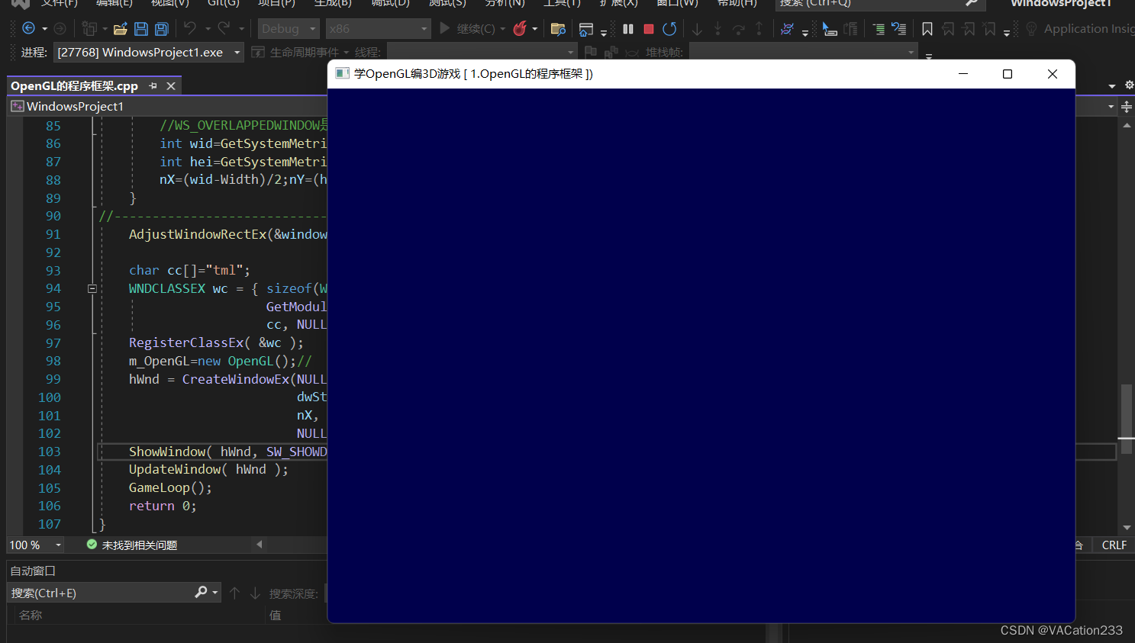Open the hot reload dropdown arrow
This screenshot has width=1135, height=643.
[x=535, y=29]
